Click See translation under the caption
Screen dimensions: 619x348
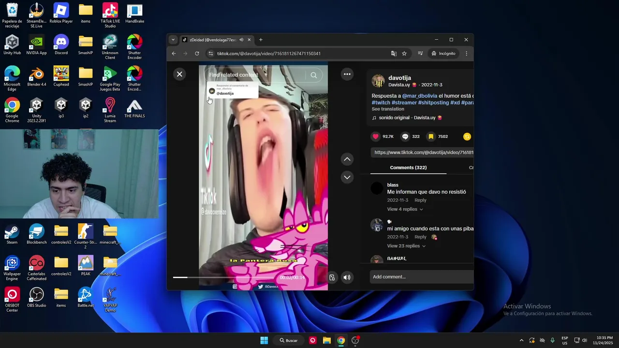pos(388,109)
